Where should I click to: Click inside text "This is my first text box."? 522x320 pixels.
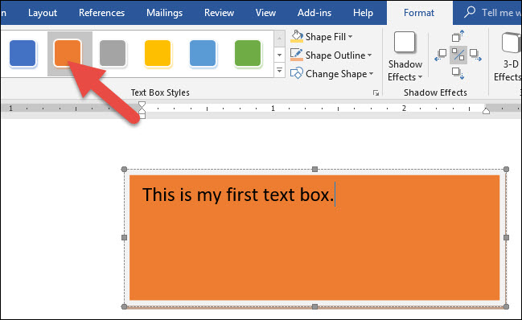coord(238,195)
